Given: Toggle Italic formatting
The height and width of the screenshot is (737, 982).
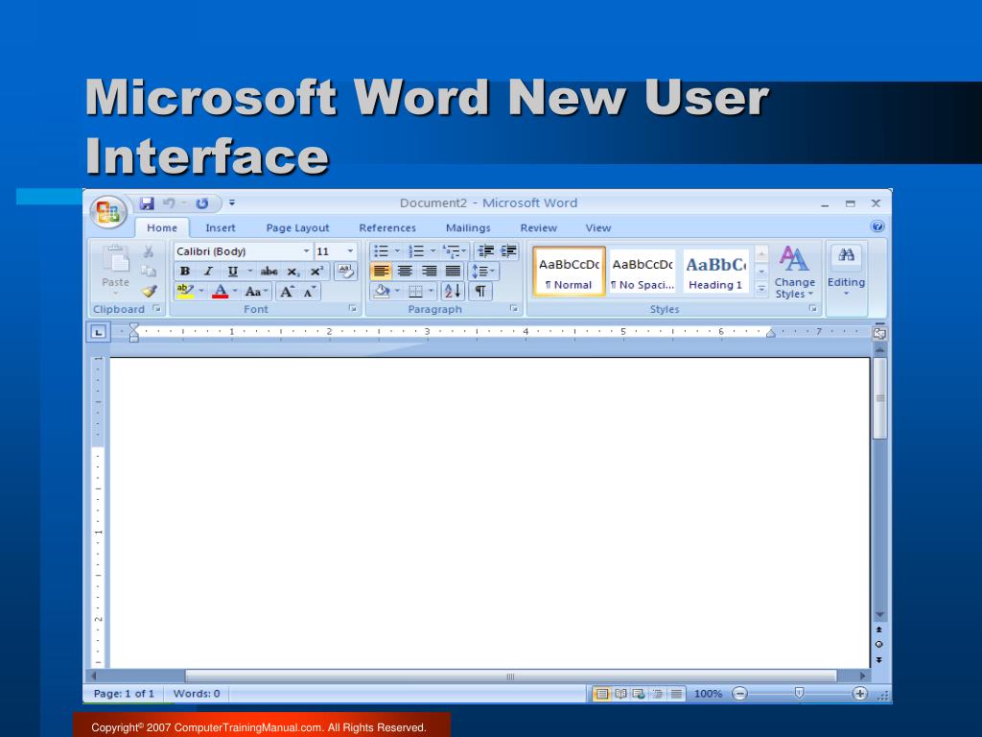Looking at the screenshot, I should click(208, 272).
